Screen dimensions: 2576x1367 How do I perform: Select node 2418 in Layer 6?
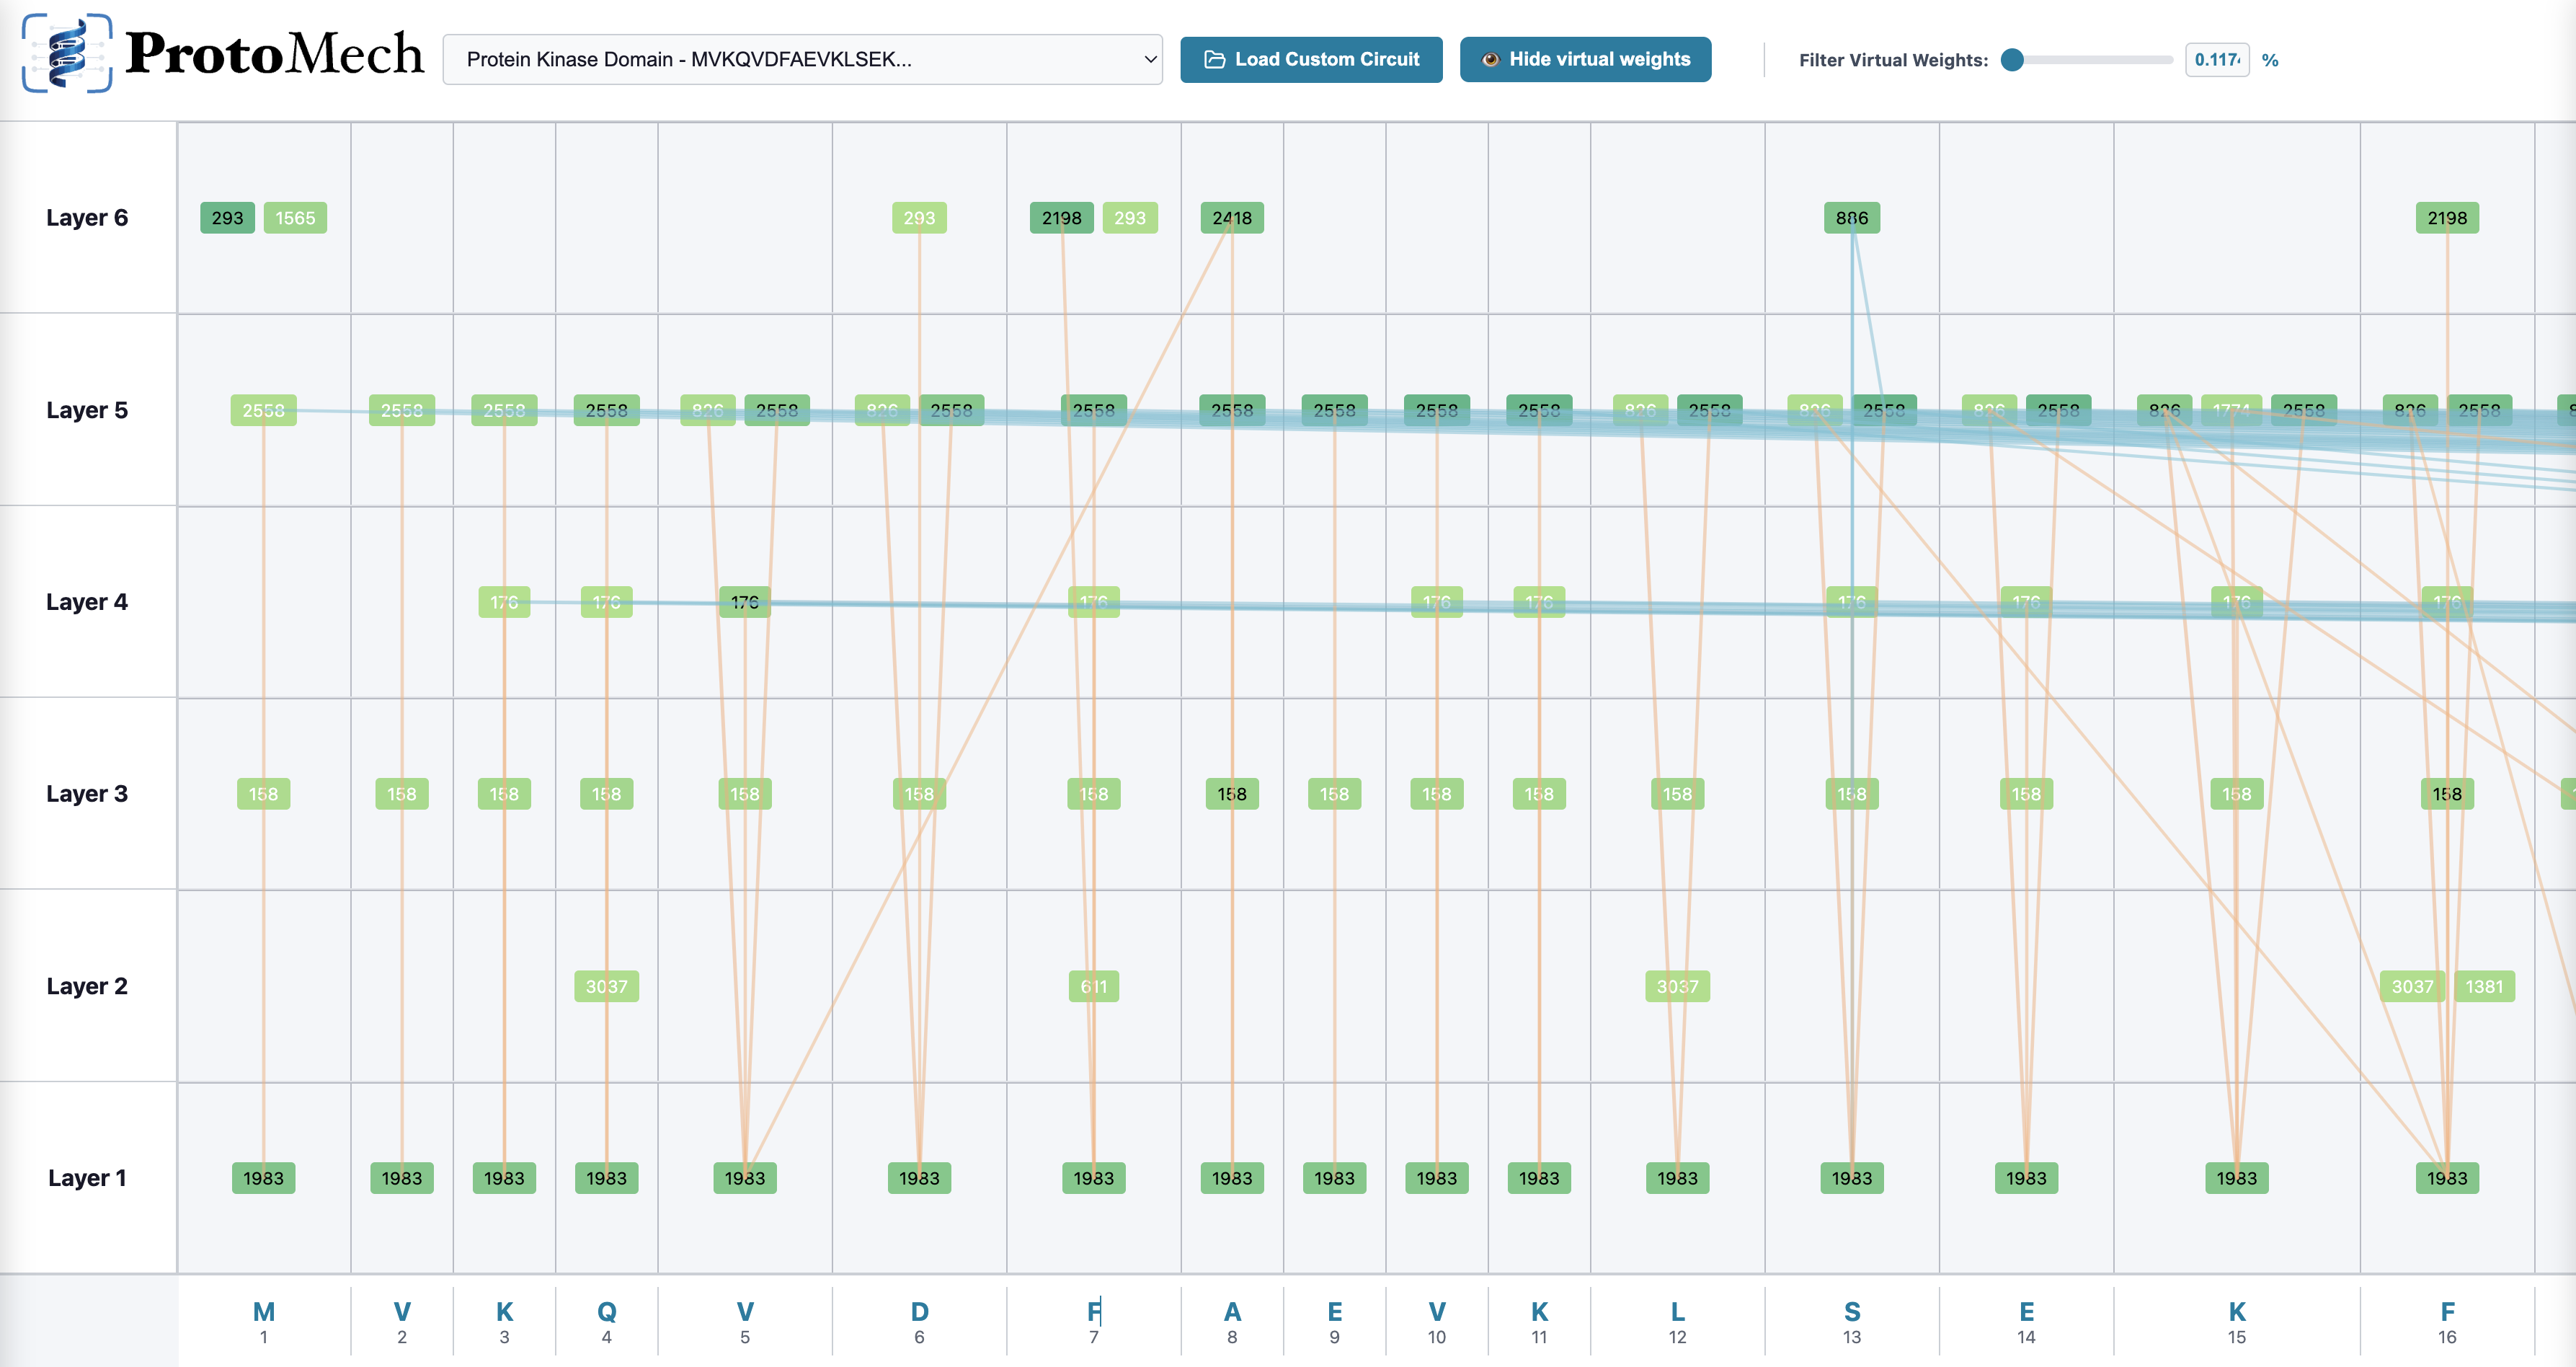tap(1231, 218)
